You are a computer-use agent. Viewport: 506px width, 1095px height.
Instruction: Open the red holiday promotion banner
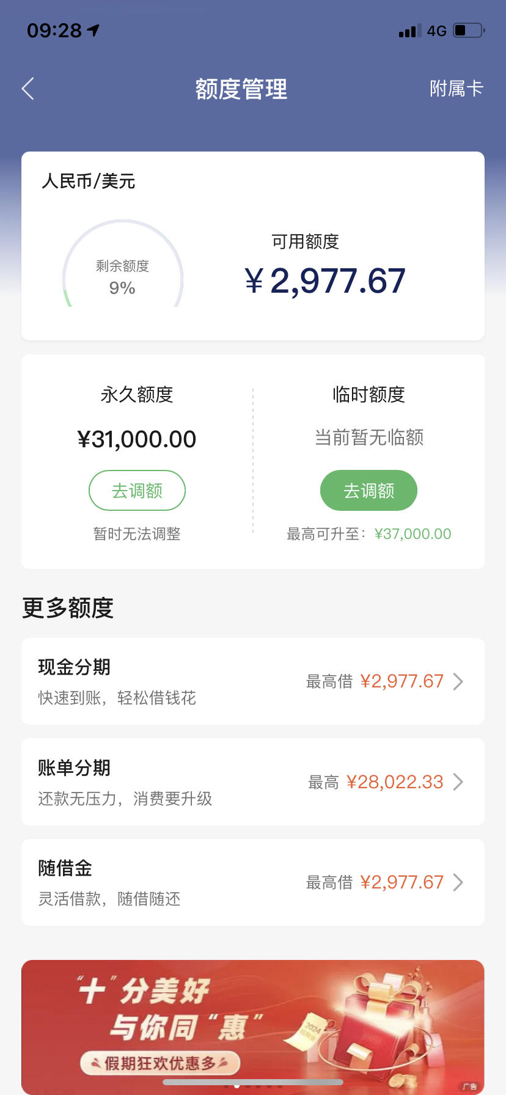click(x=253, y=1027)
